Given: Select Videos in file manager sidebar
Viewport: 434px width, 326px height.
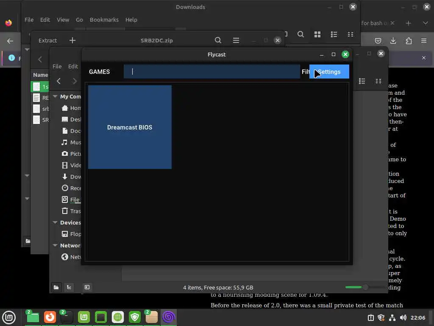Looking at the screenshot, I should pyautogui.click(x=71, y=165).
